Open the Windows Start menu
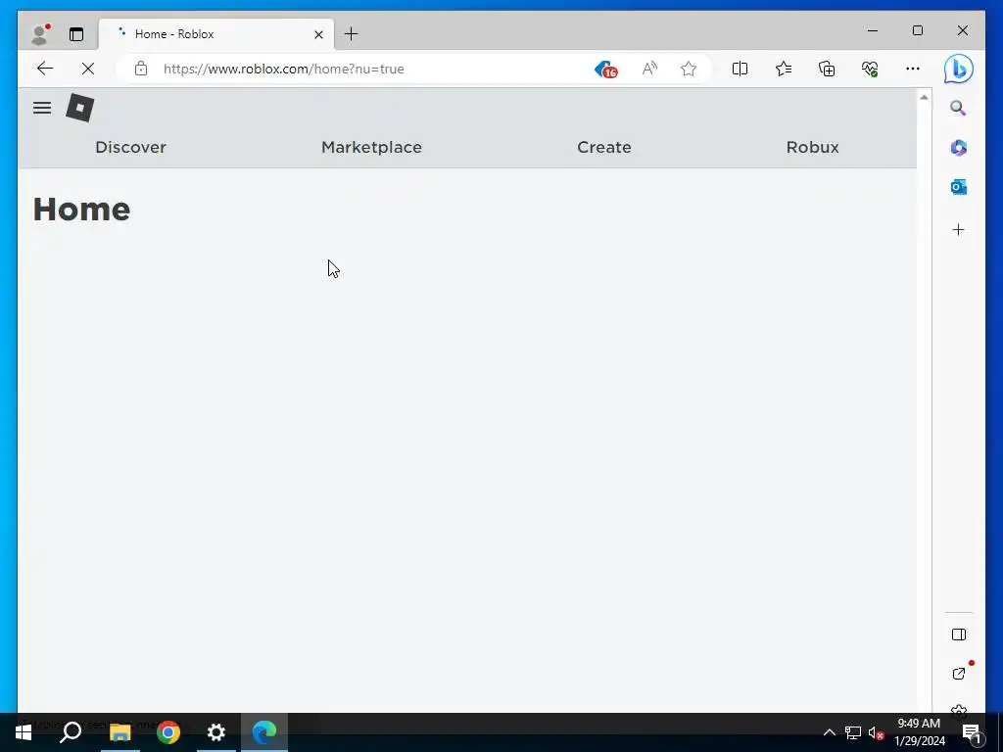1003x752 pixels. pyautogui.click(x=24, y=732)
